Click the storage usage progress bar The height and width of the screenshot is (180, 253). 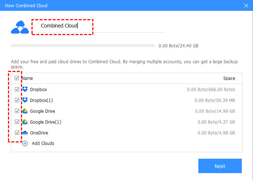tap(83, 46)
